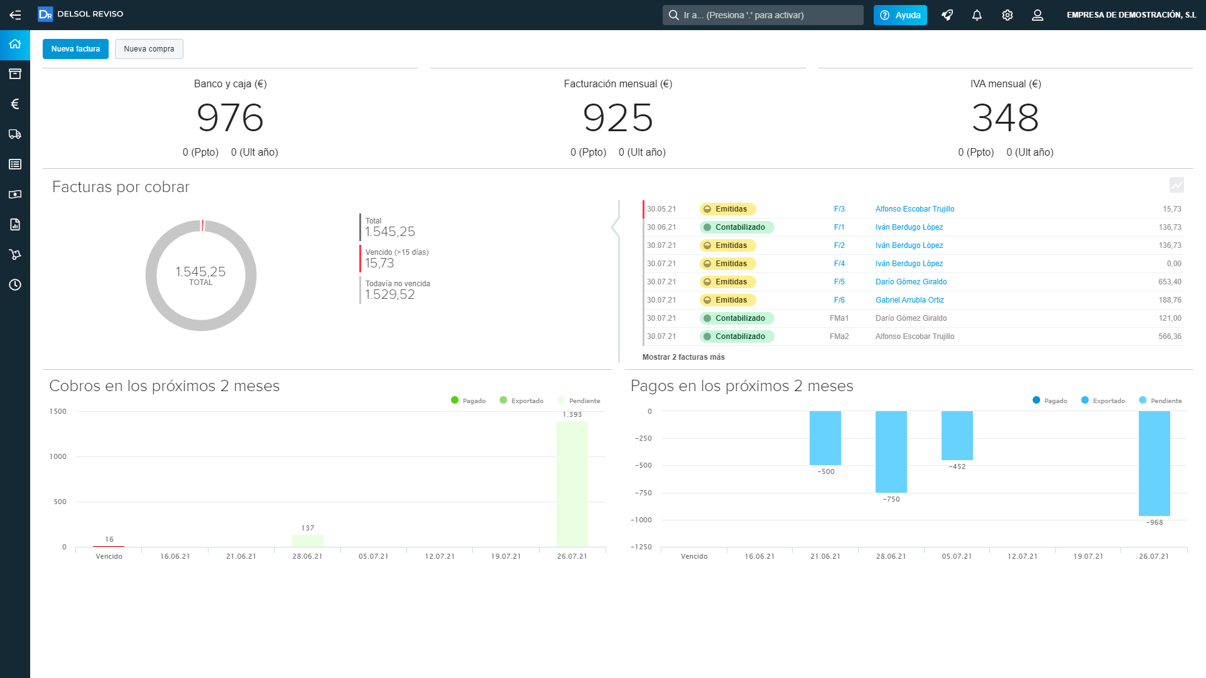Click the notifications bell icon
The height and width of the screenshot is (678, 1206).
[x=977, y=15]
